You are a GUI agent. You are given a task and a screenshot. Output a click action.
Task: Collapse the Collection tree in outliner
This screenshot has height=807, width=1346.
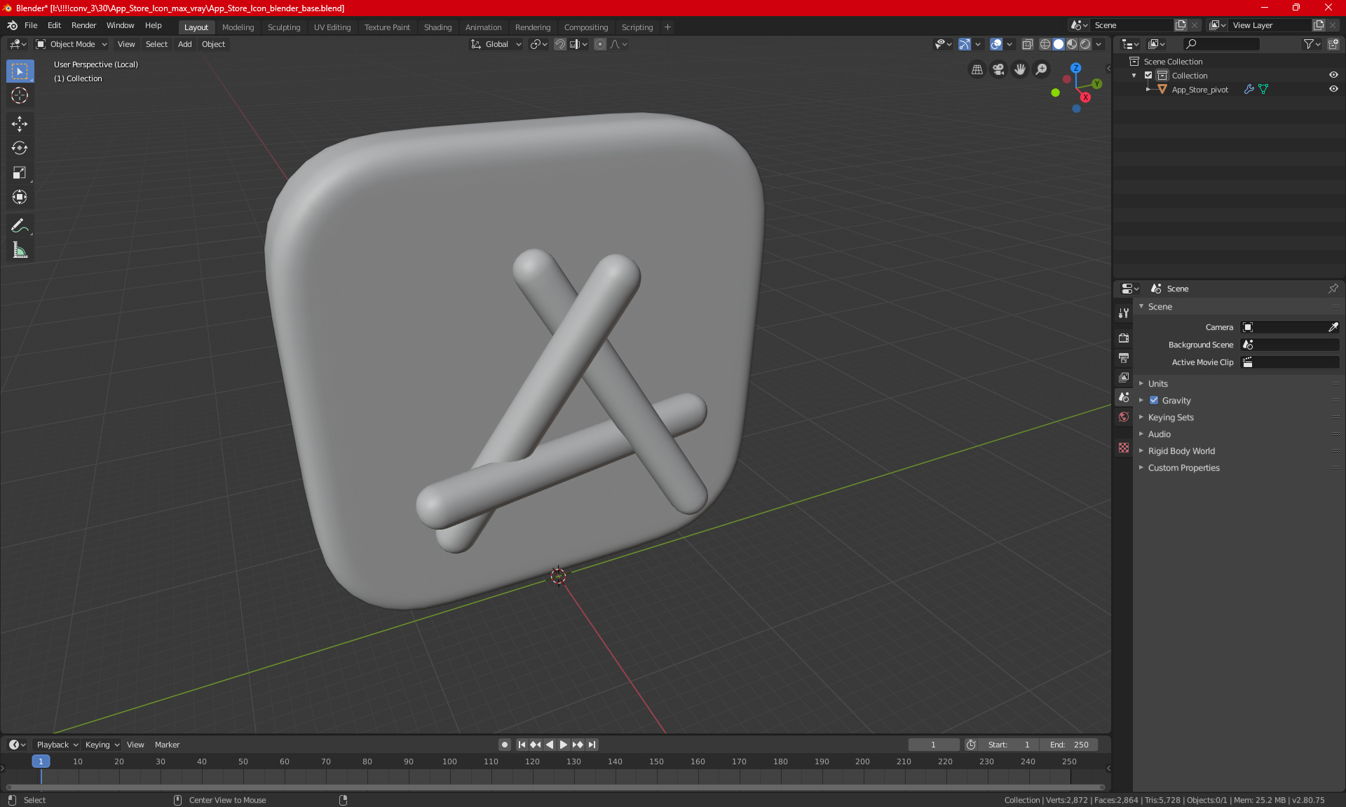tap(1134, 76)
